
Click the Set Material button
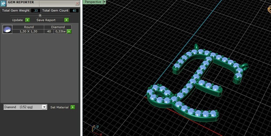click(x=60, y=107)
